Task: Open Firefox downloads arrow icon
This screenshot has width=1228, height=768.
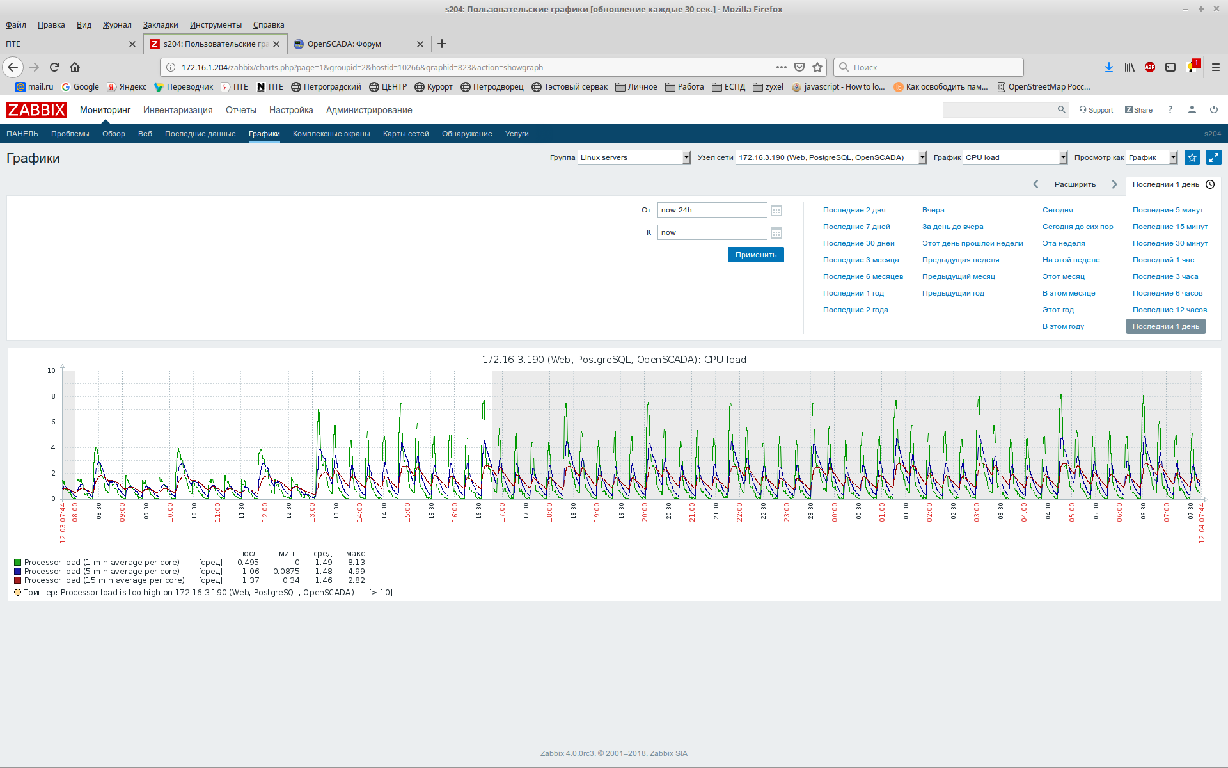Action: tap(1108, 67)
